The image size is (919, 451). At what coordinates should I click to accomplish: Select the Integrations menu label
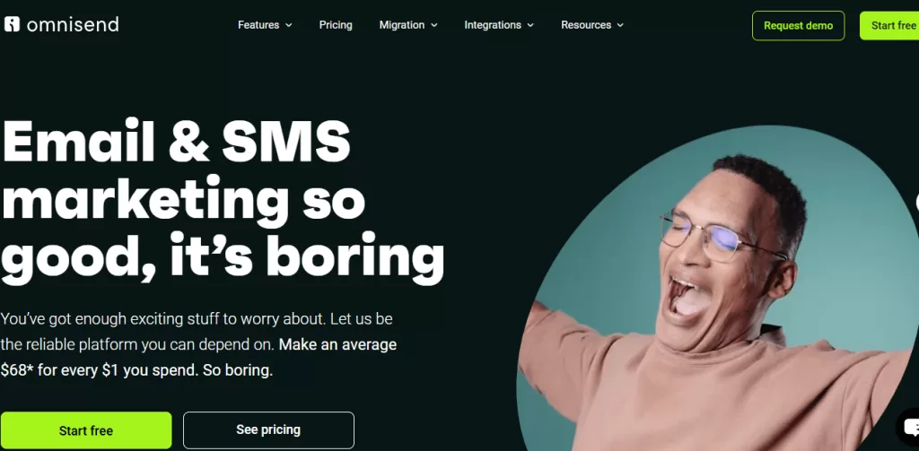[x=493, y=25]
